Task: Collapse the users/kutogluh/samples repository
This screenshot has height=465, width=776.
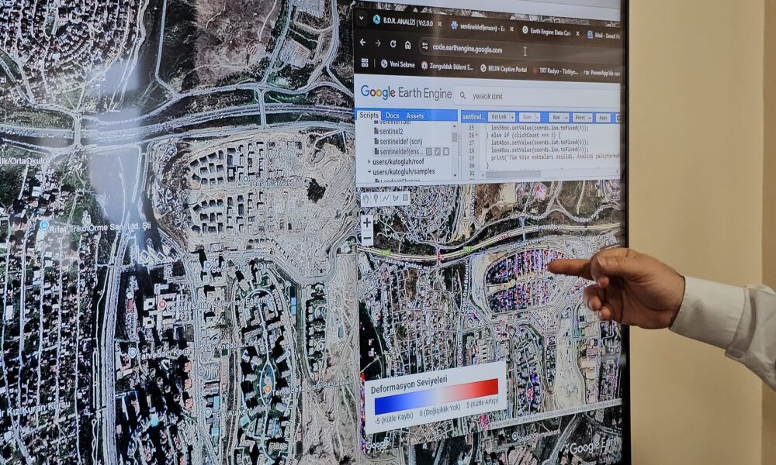Action: coord(369,171)
